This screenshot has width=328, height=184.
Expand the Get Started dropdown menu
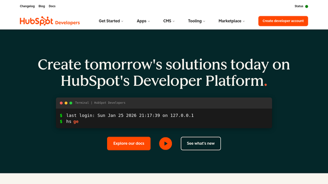click(x=111, y=21)
